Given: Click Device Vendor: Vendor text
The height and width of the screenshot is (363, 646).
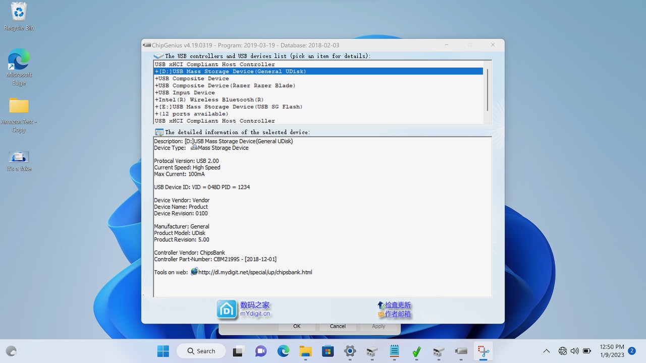Looking at the screenshot, I should point(182,200).
